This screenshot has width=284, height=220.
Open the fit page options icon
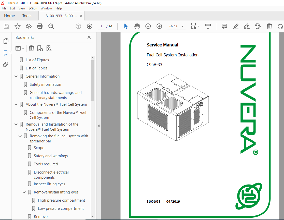tap(195, 26)
